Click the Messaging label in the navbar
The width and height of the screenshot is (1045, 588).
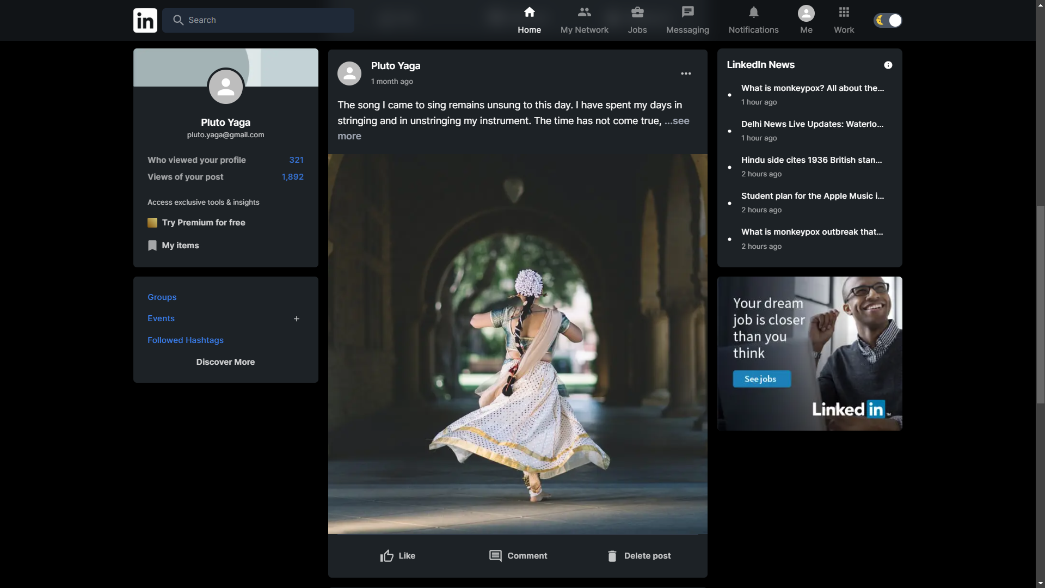point(687,30)
